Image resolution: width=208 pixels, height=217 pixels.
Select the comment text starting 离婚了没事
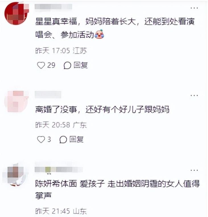point(102,109)
